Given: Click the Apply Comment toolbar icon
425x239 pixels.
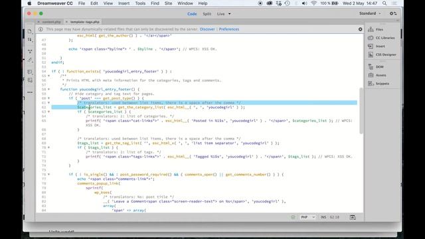Looking at the screenshot, I should click(30, 72).
